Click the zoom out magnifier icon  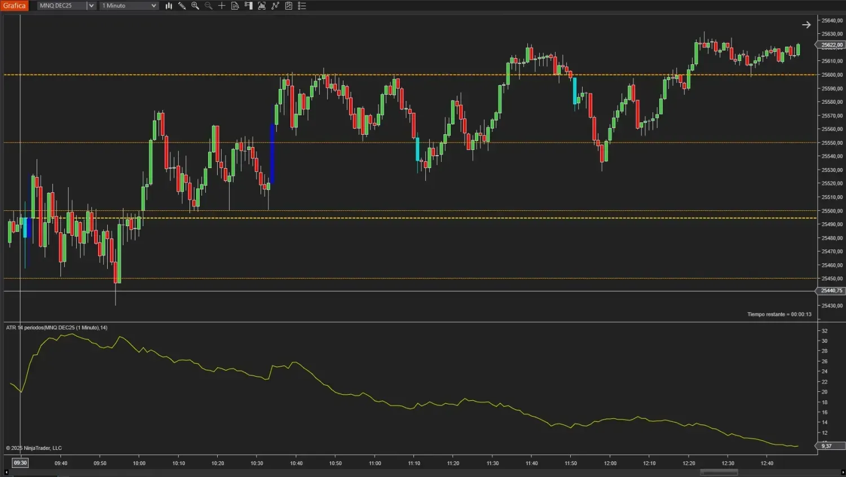(208, 6)
